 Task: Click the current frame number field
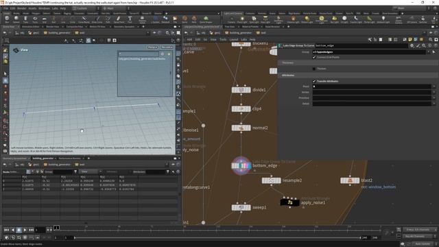click(40, 230)
